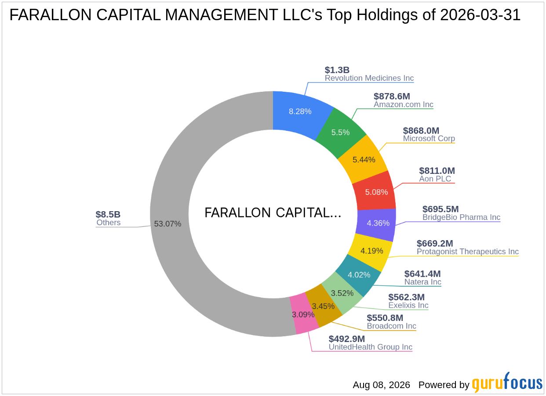Click the '$8.5B' Others value

[x=108, y=214]
